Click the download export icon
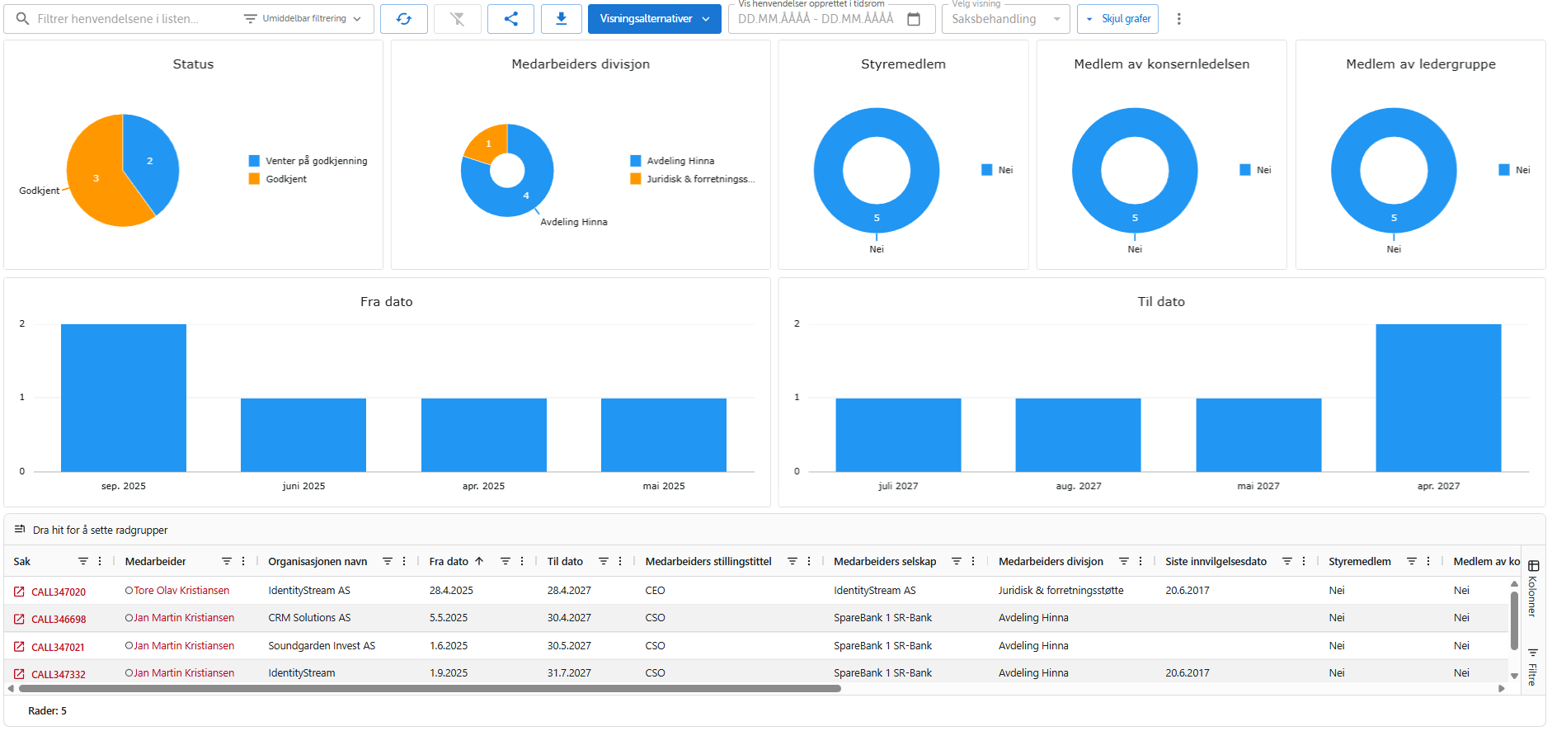The width and height of the screenshot is (1552, 731). coord(561,19)
